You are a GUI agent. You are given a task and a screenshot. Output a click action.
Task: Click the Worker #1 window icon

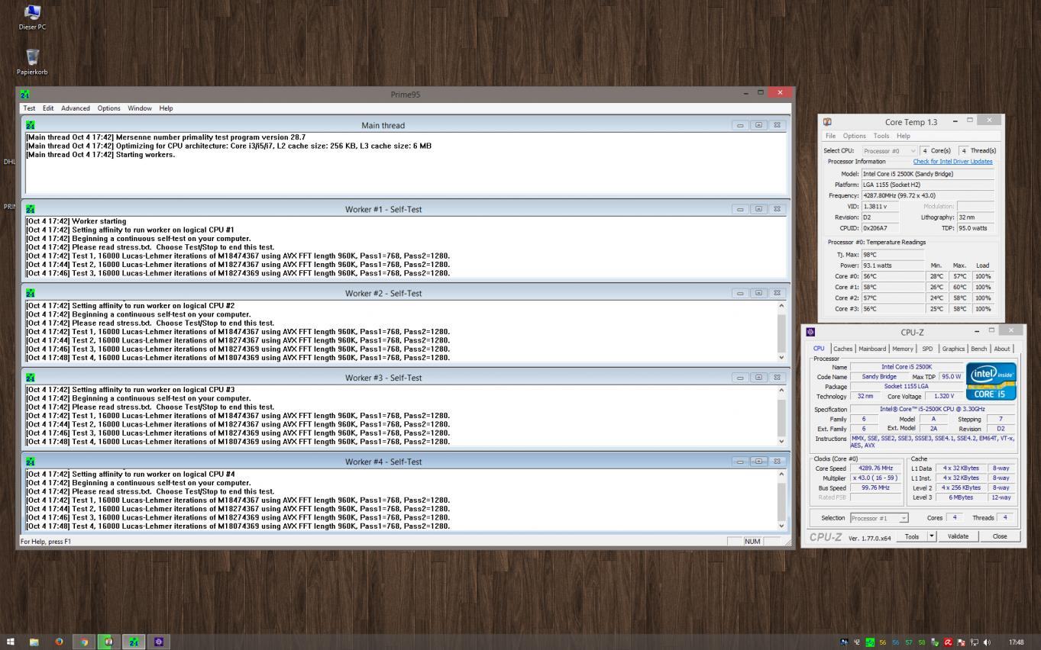pyautogui.click(x=31, y=209)
